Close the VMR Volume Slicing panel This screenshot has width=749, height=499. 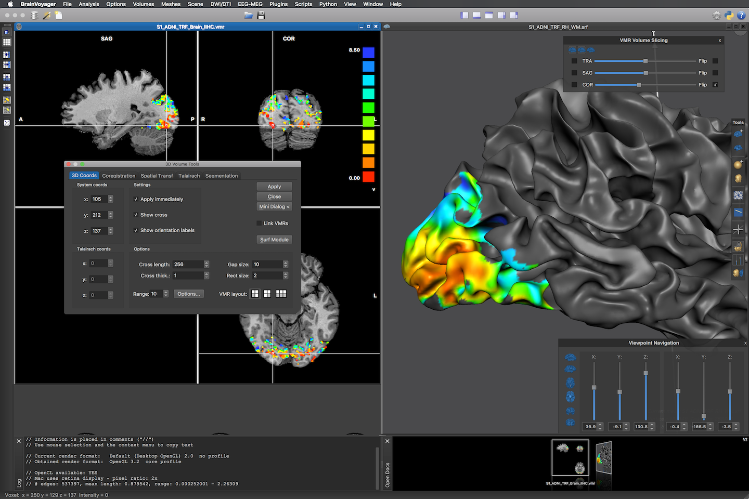(x=720, y=40)
